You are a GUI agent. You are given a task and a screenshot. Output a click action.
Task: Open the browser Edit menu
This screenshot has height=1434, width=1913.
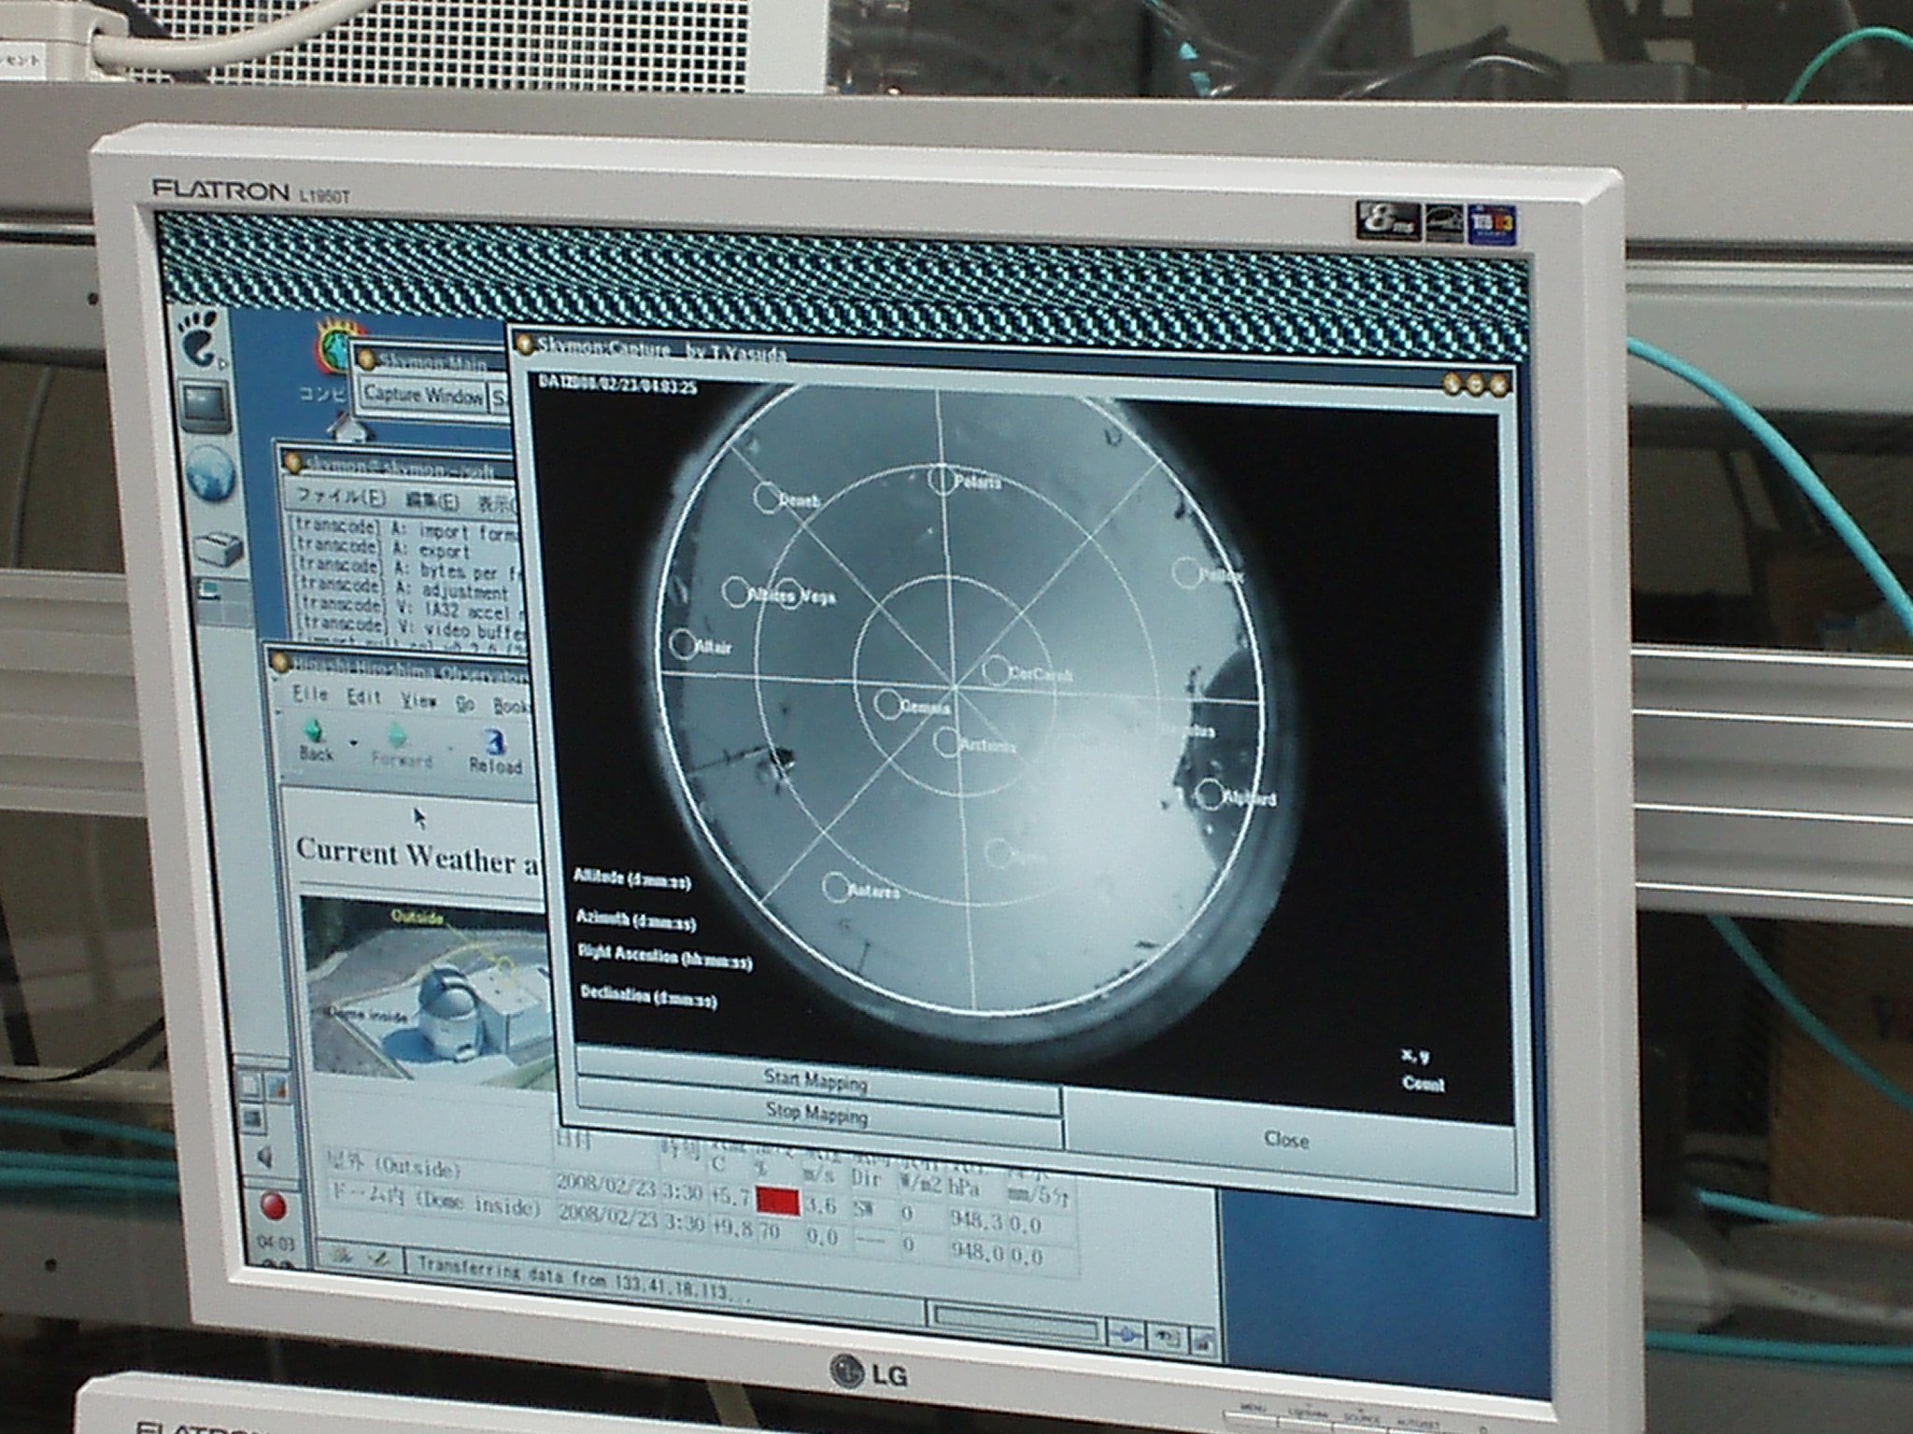[363, 697]
